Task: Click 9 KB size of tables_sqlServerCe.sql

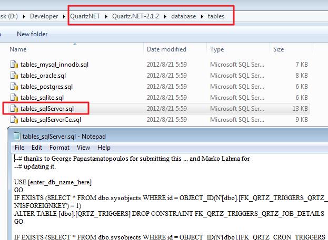Action: point(302,120)
